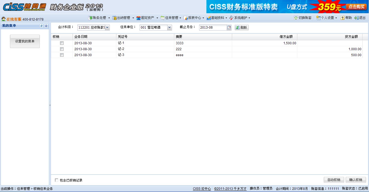Click the refresh icon in 我的菜单 header

pyautogui.click(x=41, y=26)
